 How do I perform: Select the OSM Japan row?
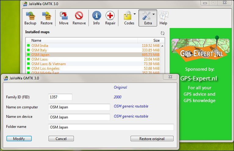pyautogui.click(x=93, y=55)
